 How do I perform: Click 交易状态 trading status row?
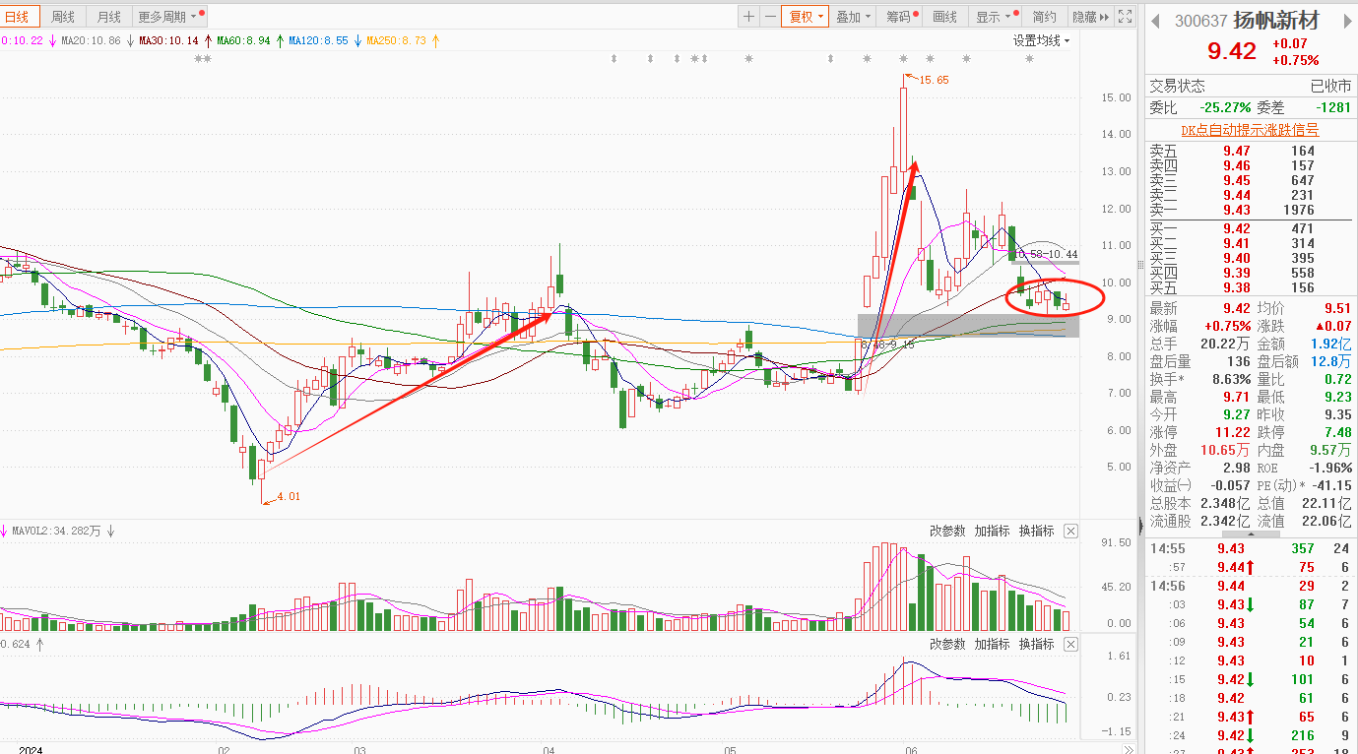tap(1250, 87)
